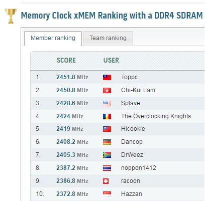The height and width of the screenshot is (201, 205).
Task: Open user Splave's profile
Action: tap(131, 103)
